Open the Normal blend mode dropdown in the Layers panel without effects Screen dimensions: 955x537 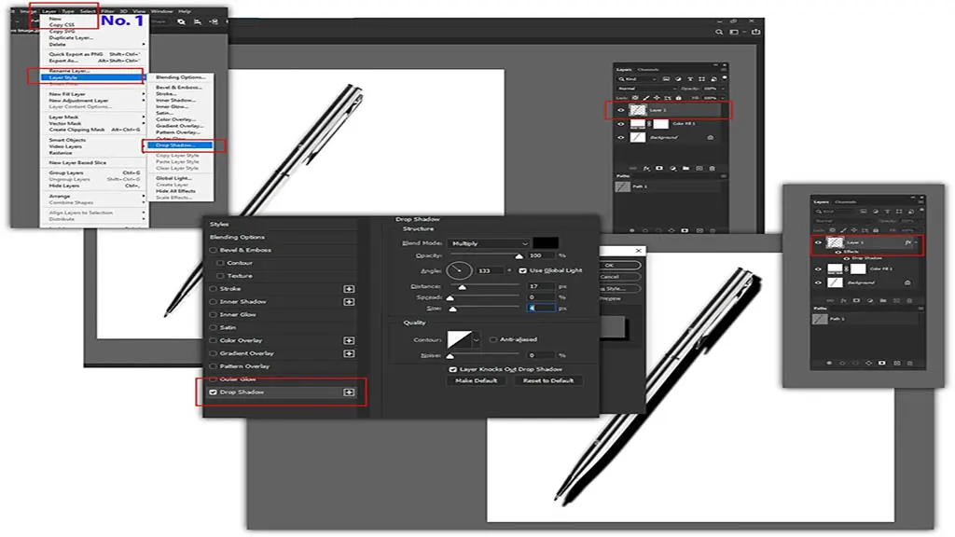click(645, 89)
